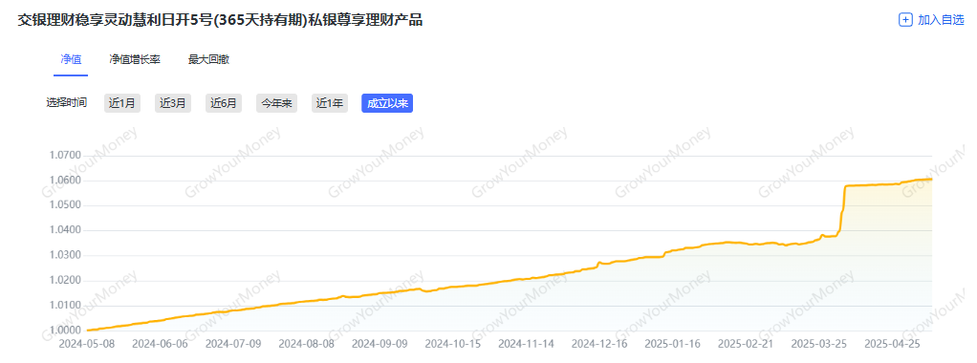
Task: Open the 净值增长率 tab
Action: tap(135, 60)
